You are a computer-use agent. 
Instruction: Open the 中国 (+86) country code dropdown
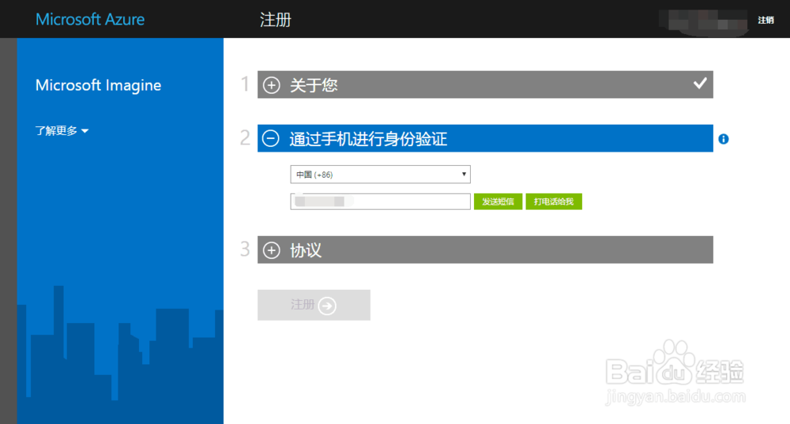381,174
